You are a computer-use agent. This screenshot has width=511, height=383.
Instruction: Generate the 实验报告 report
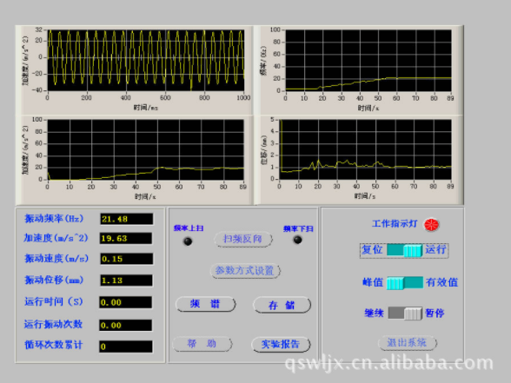pos(281,344)
